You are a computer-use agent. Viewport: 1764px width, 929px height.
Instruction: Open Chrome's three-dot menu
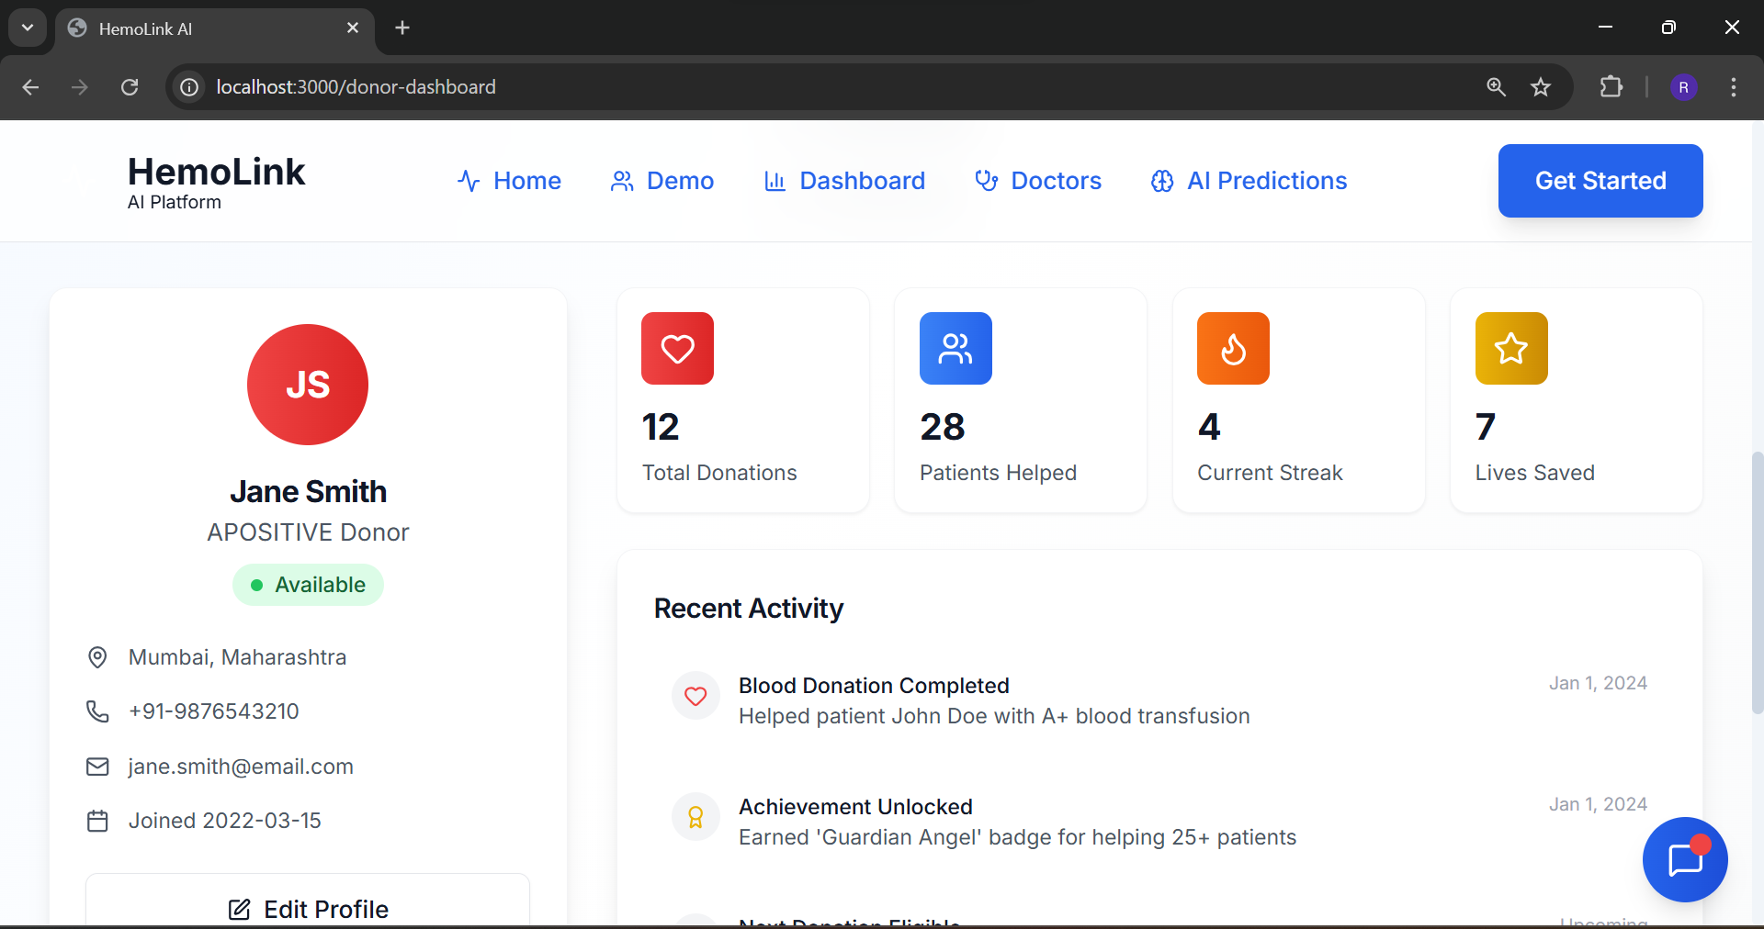[1734, 87]
